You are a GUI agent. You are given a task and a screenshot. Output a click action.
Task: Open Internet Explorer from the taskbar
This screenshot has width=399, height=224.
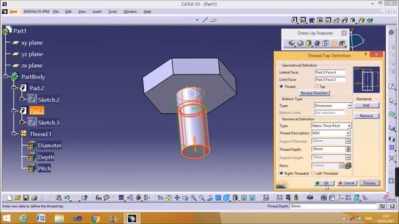point(23,218)
